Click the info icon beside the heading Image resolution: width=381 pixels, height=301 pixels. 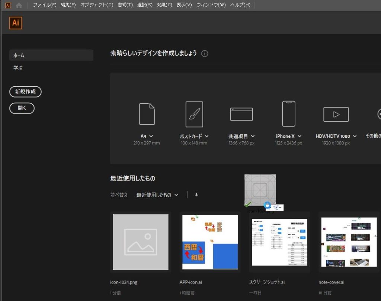(x=205, y=54)
